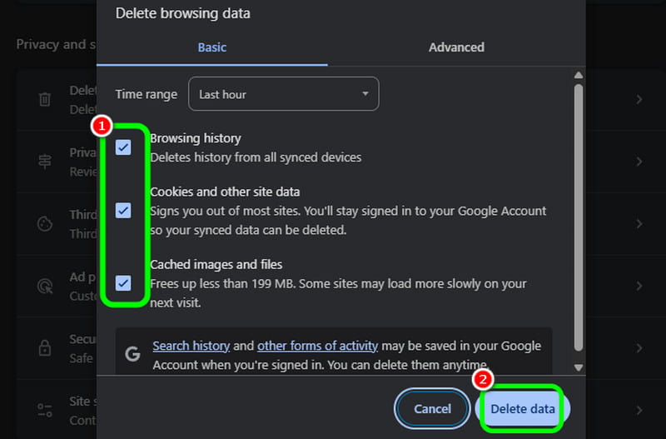This screenshot has height=439, width=666.
Task: Click the Site settings sliders icon
Action: (x=45, y=410)
